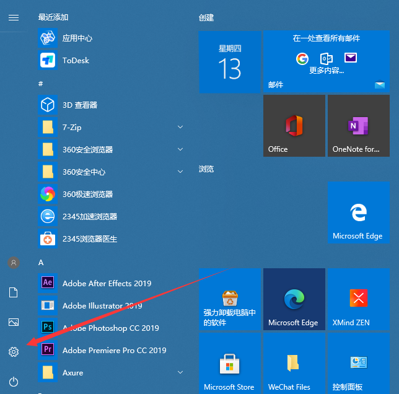Open 2345浏览器医生 icon

48,239
